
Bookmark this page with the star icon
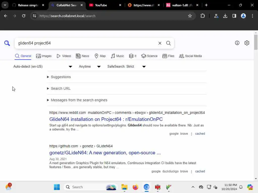click(190, 16)
